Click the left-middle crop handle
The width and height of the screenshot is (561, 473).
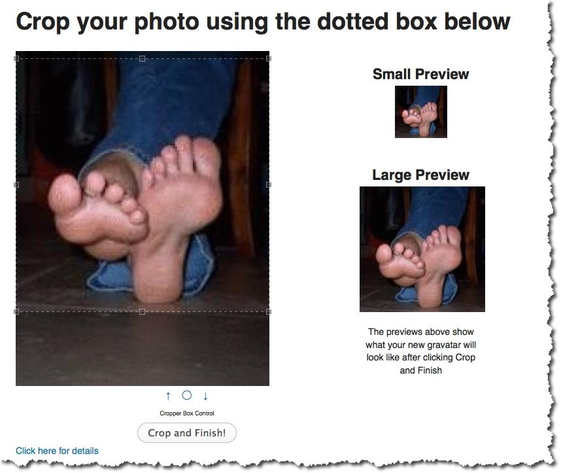[16, 184]
